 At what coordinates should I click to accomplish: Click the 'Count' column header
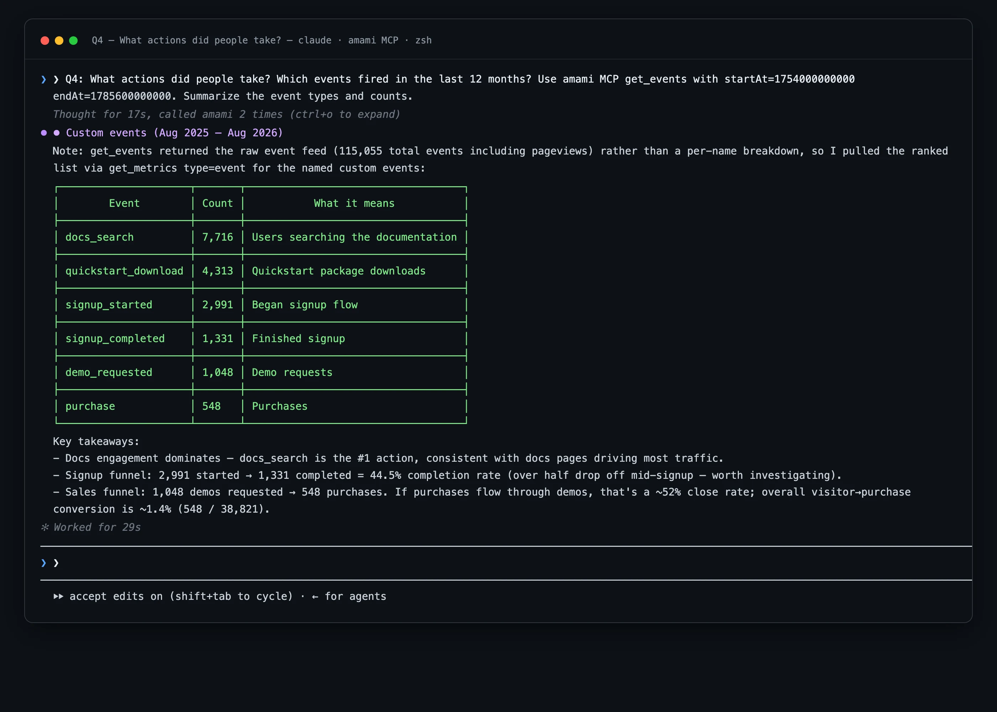click(218, 203)
